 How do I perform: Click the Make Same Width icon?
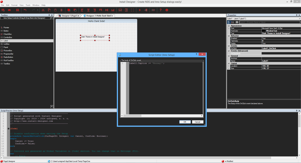tap(120, 10)
